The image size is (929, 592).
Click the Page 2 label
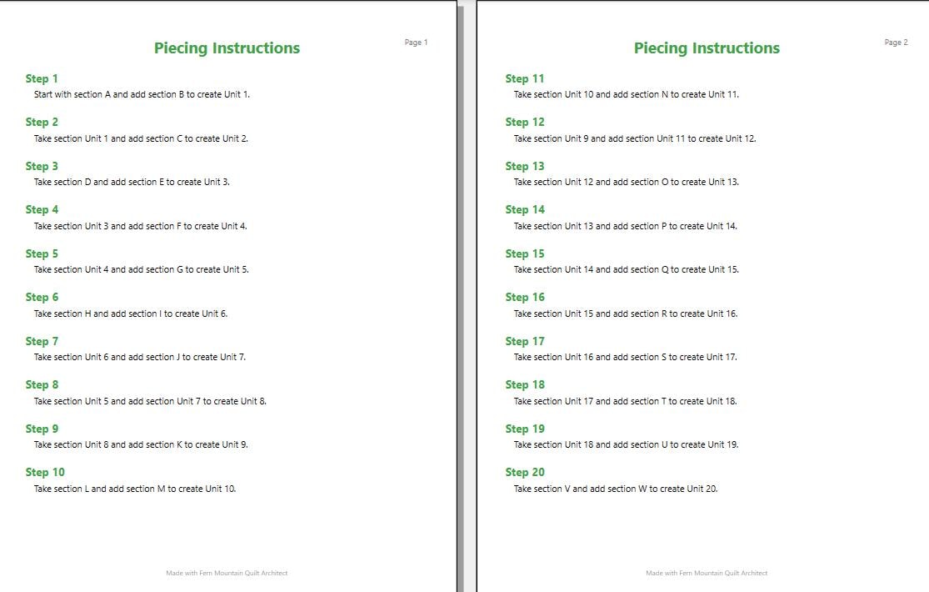pyautogui.click(x=896, y=43)
